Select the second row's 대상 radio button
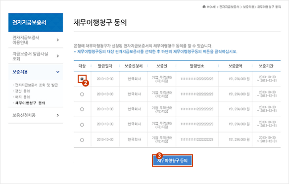Image resolution: width=289 pixels, height=184 pixels. pos(82,94)
